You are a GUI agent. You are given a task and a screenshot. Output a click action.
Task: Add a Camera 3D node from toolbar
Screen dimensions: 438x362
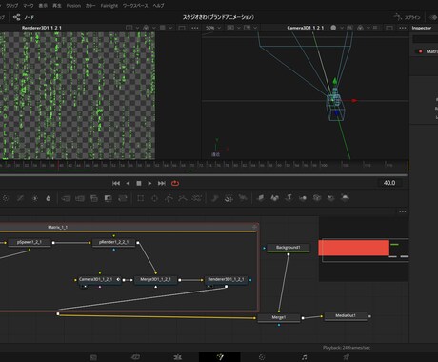(317, 198)
